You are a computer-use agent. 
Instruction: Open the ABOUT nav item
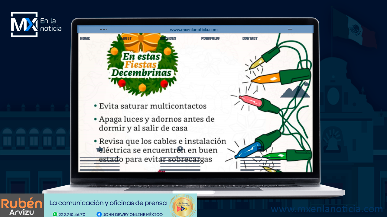tap(126, 38)
